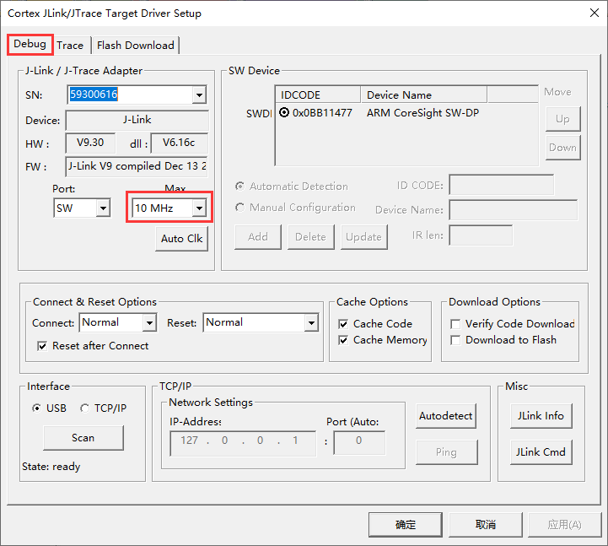The height and width of the screenshot is (546, 608).
Task: Click the Down move button
Action: 562,148
